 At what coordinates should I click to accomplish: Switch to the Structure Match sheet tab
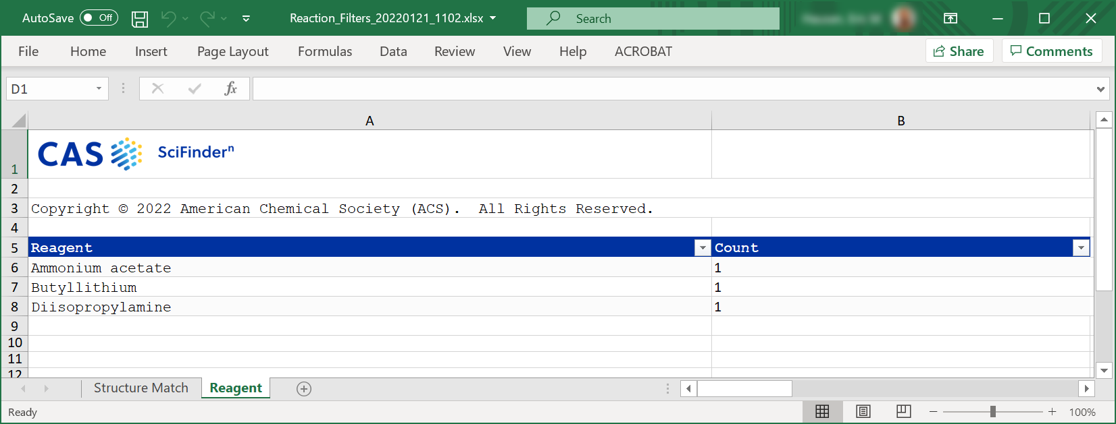[141, 388]
